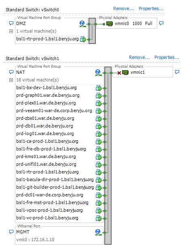The image size is (188, 246).
Task: Click the DMZ port group globe icon
Action: click(82, 24)
